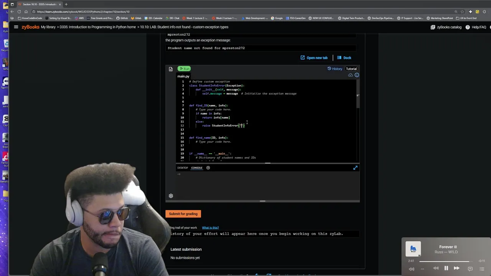Viewport: 491px width, 276px height.
Task: Click 'class StudentInfoError(Exception):' on line 2
Action: (x=217, y=85)
